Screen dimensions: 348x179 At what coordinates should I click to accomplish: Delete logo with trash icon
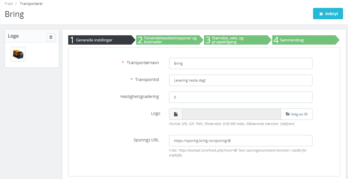[x=51, y=37]
